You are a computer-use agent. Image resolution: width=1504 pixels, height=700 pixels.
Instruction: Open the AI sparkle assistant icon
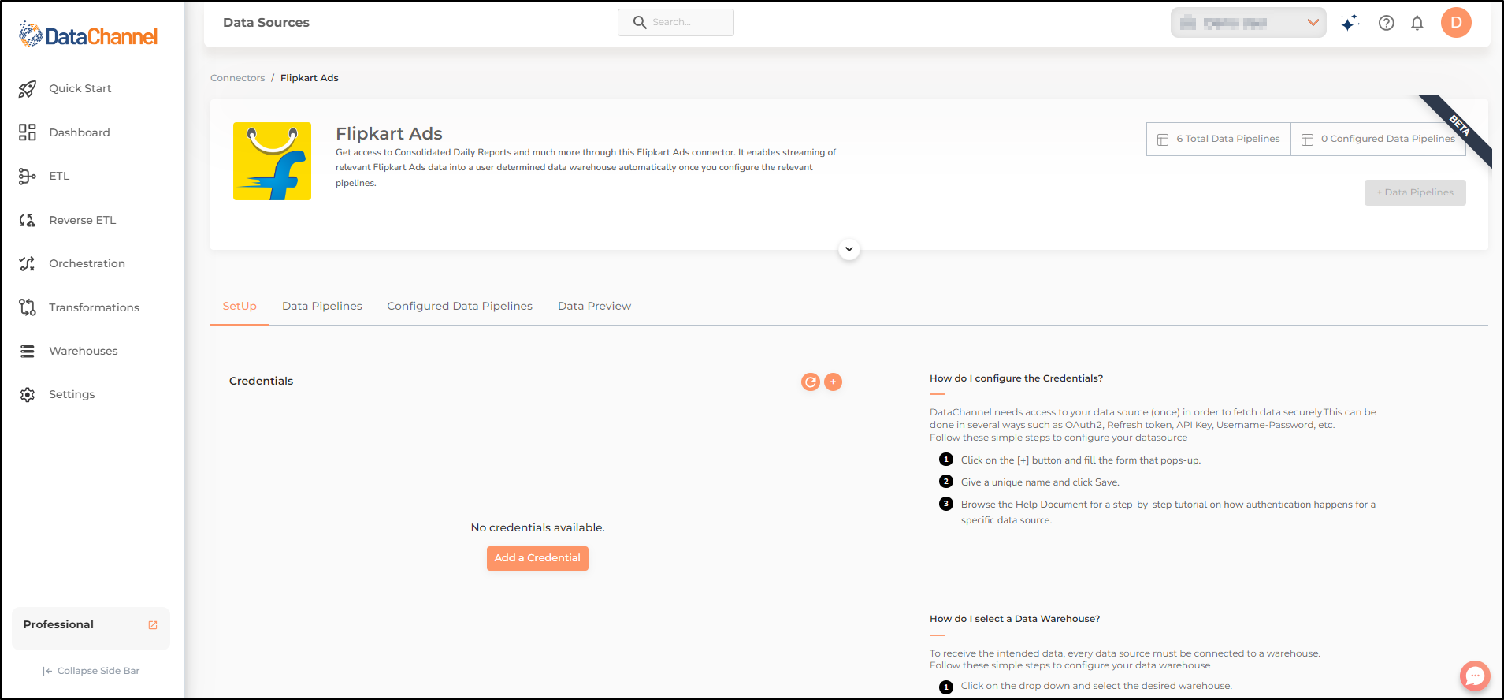tap(1350, 23)
